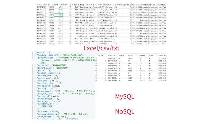Click the brand cell Kitsch
Screen dimensions: 199x124
click(91, 20)
